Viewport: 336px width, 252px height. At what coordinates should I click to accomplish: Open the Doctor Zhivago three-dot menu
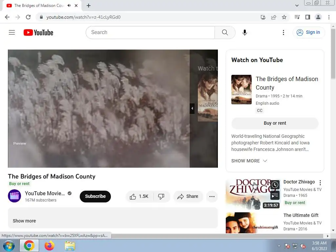coord(320,182)
